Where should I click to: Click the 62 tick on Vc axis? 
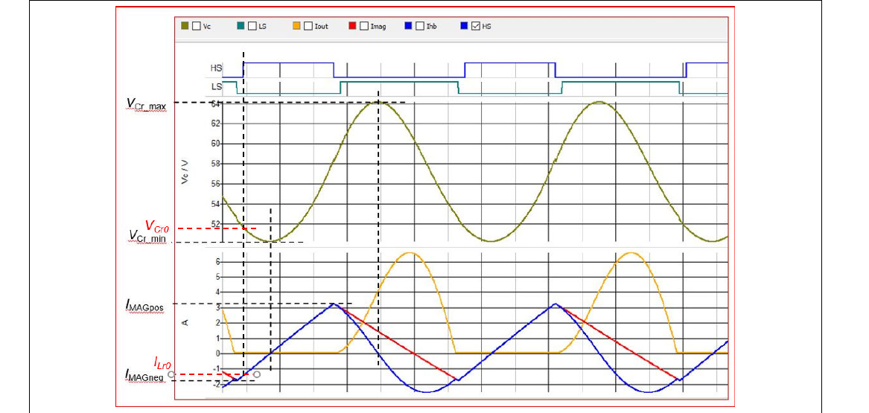point(217,123)
